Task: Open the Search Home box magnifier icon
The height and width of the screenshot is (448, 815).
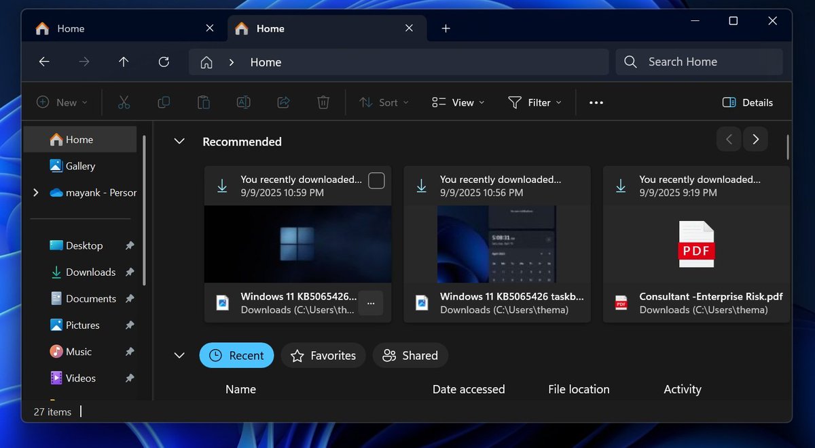Action: (x=630, y=62)
